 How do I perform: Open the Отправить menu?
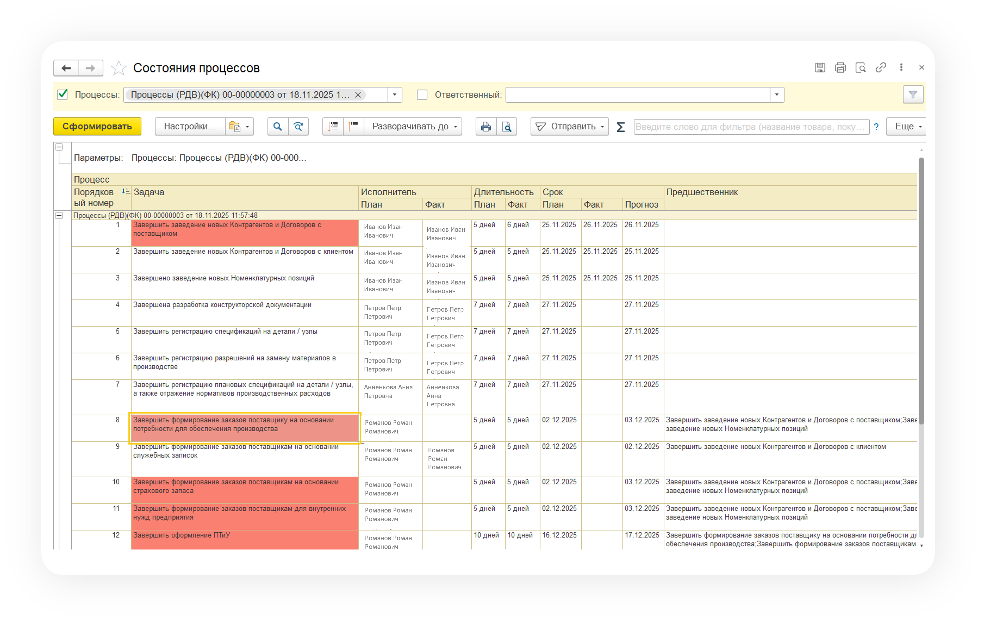[x=569, y=126]
